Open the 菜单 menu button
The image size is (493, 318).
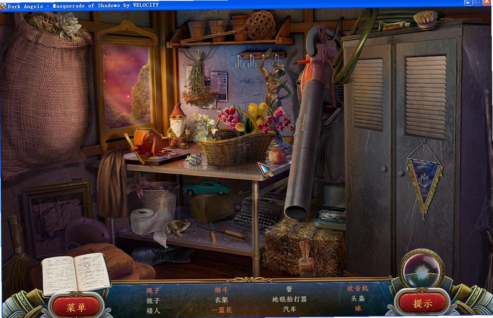(x=76, y=307)
